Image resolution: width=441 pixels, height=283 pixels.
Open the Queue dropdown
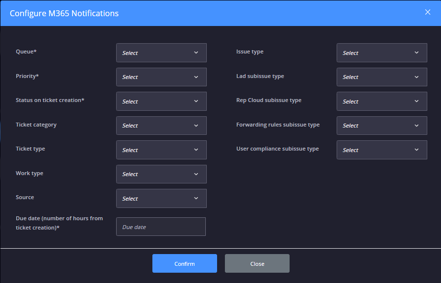[161, 52]
